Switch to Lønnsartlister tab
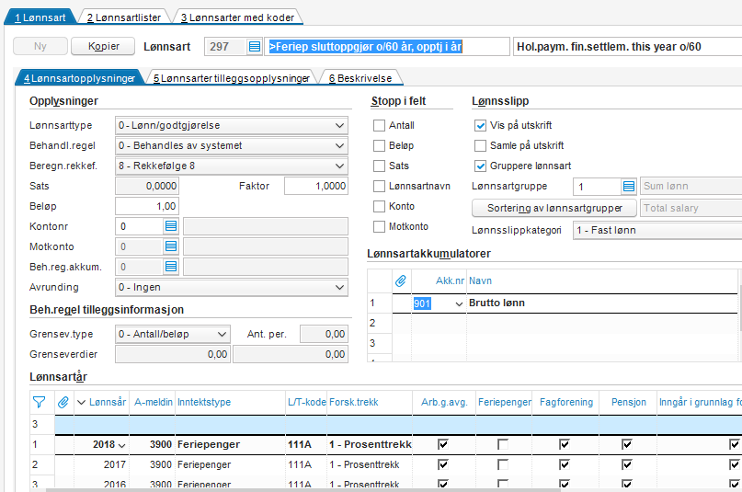742x492 pixels. pos(123,17)
